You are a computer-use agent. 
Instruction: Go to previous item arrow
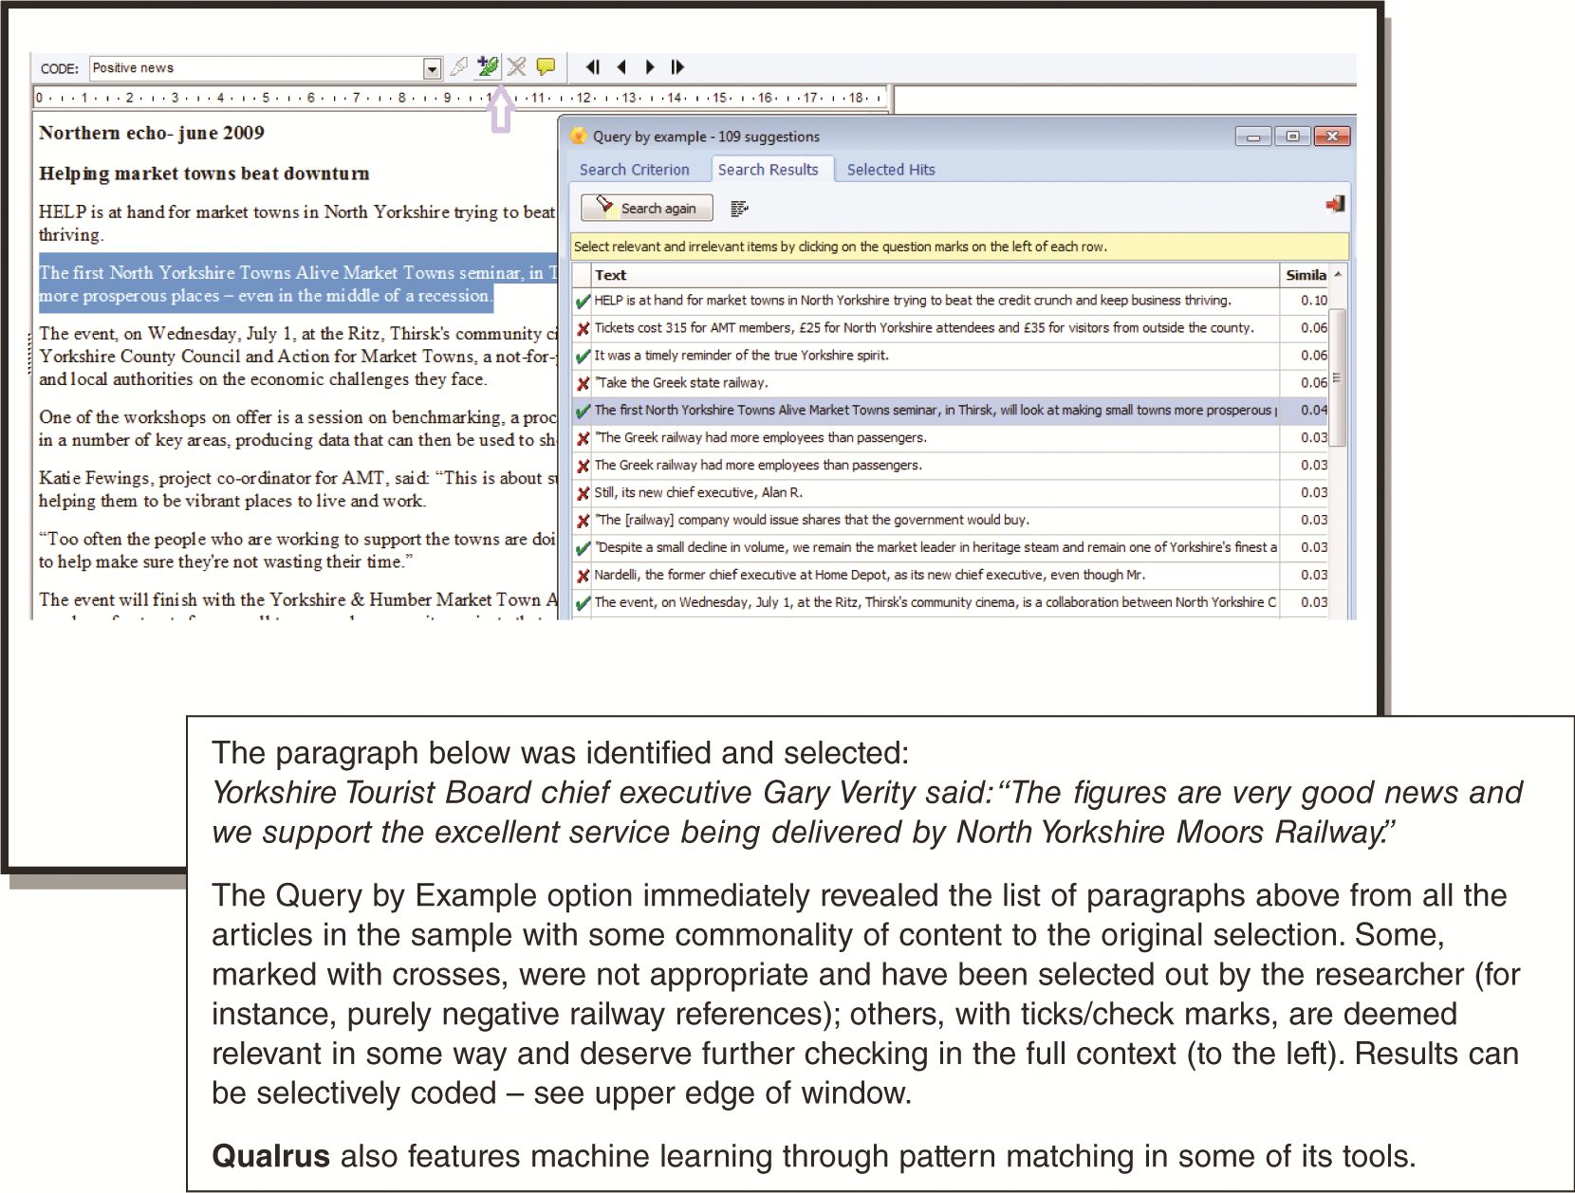pos(621,67)
